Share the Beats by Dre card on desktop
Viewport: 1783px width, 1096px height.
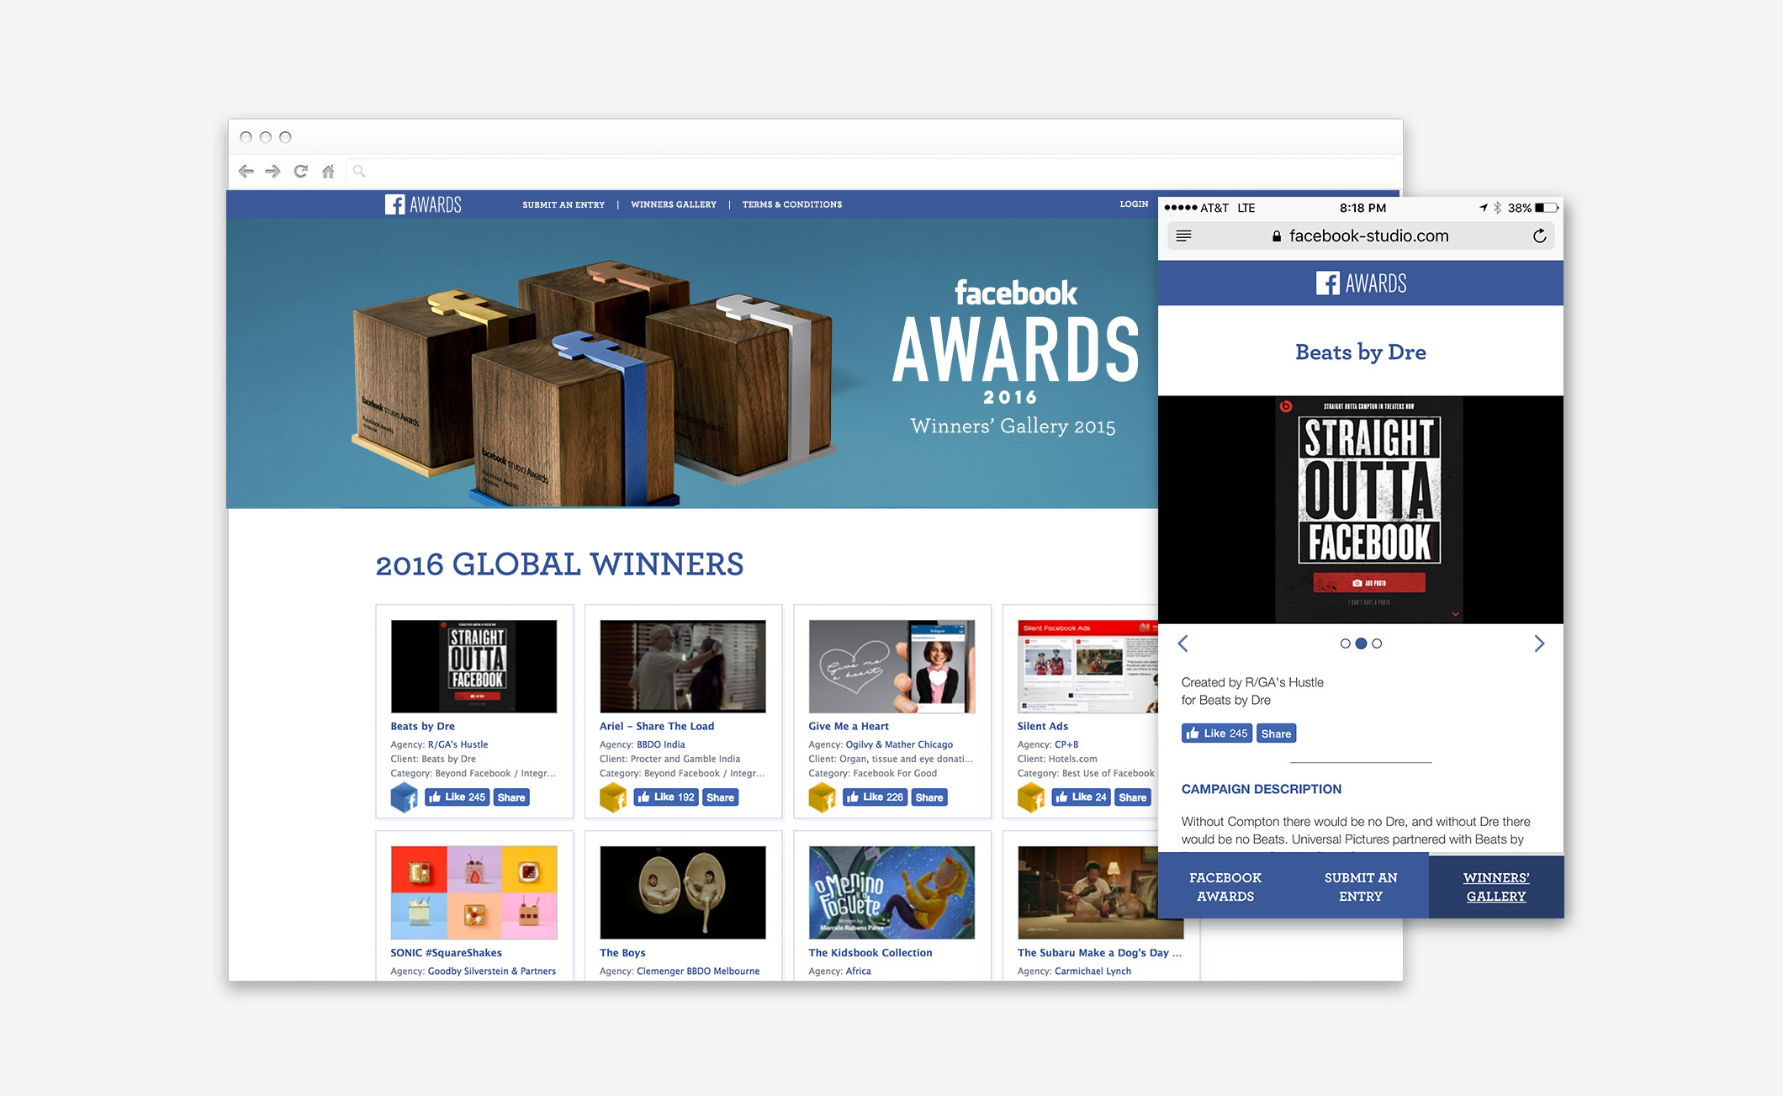[511, 797]
